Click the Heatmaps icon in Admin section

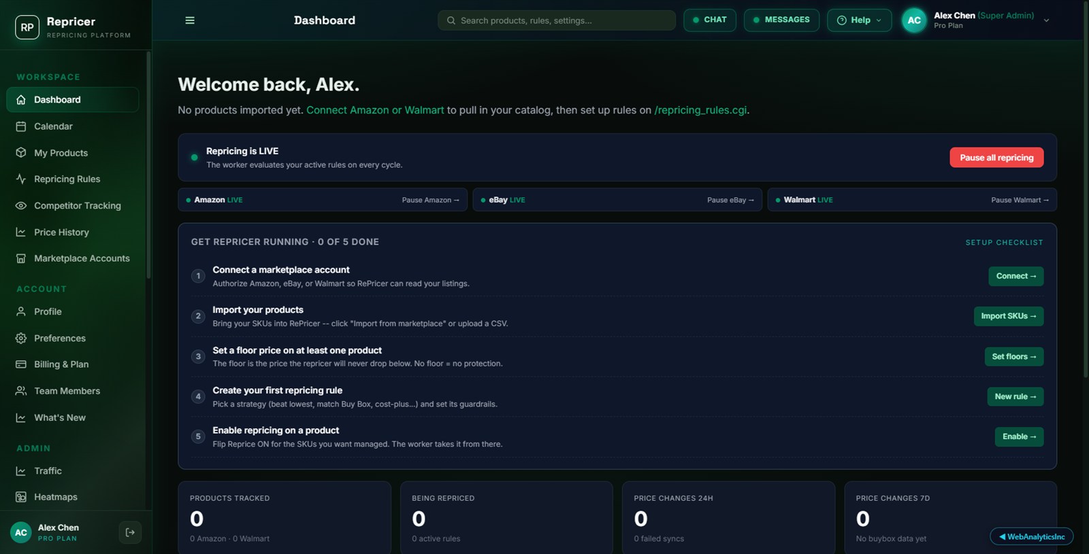(21, 497)
